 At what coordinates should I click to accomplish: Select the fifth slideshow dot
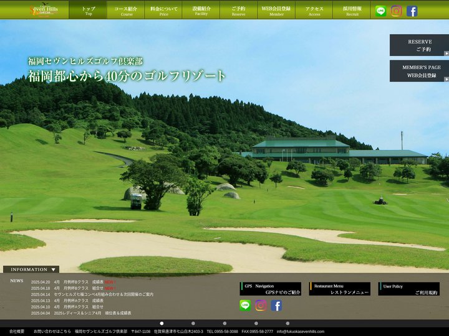click(287, 324)
